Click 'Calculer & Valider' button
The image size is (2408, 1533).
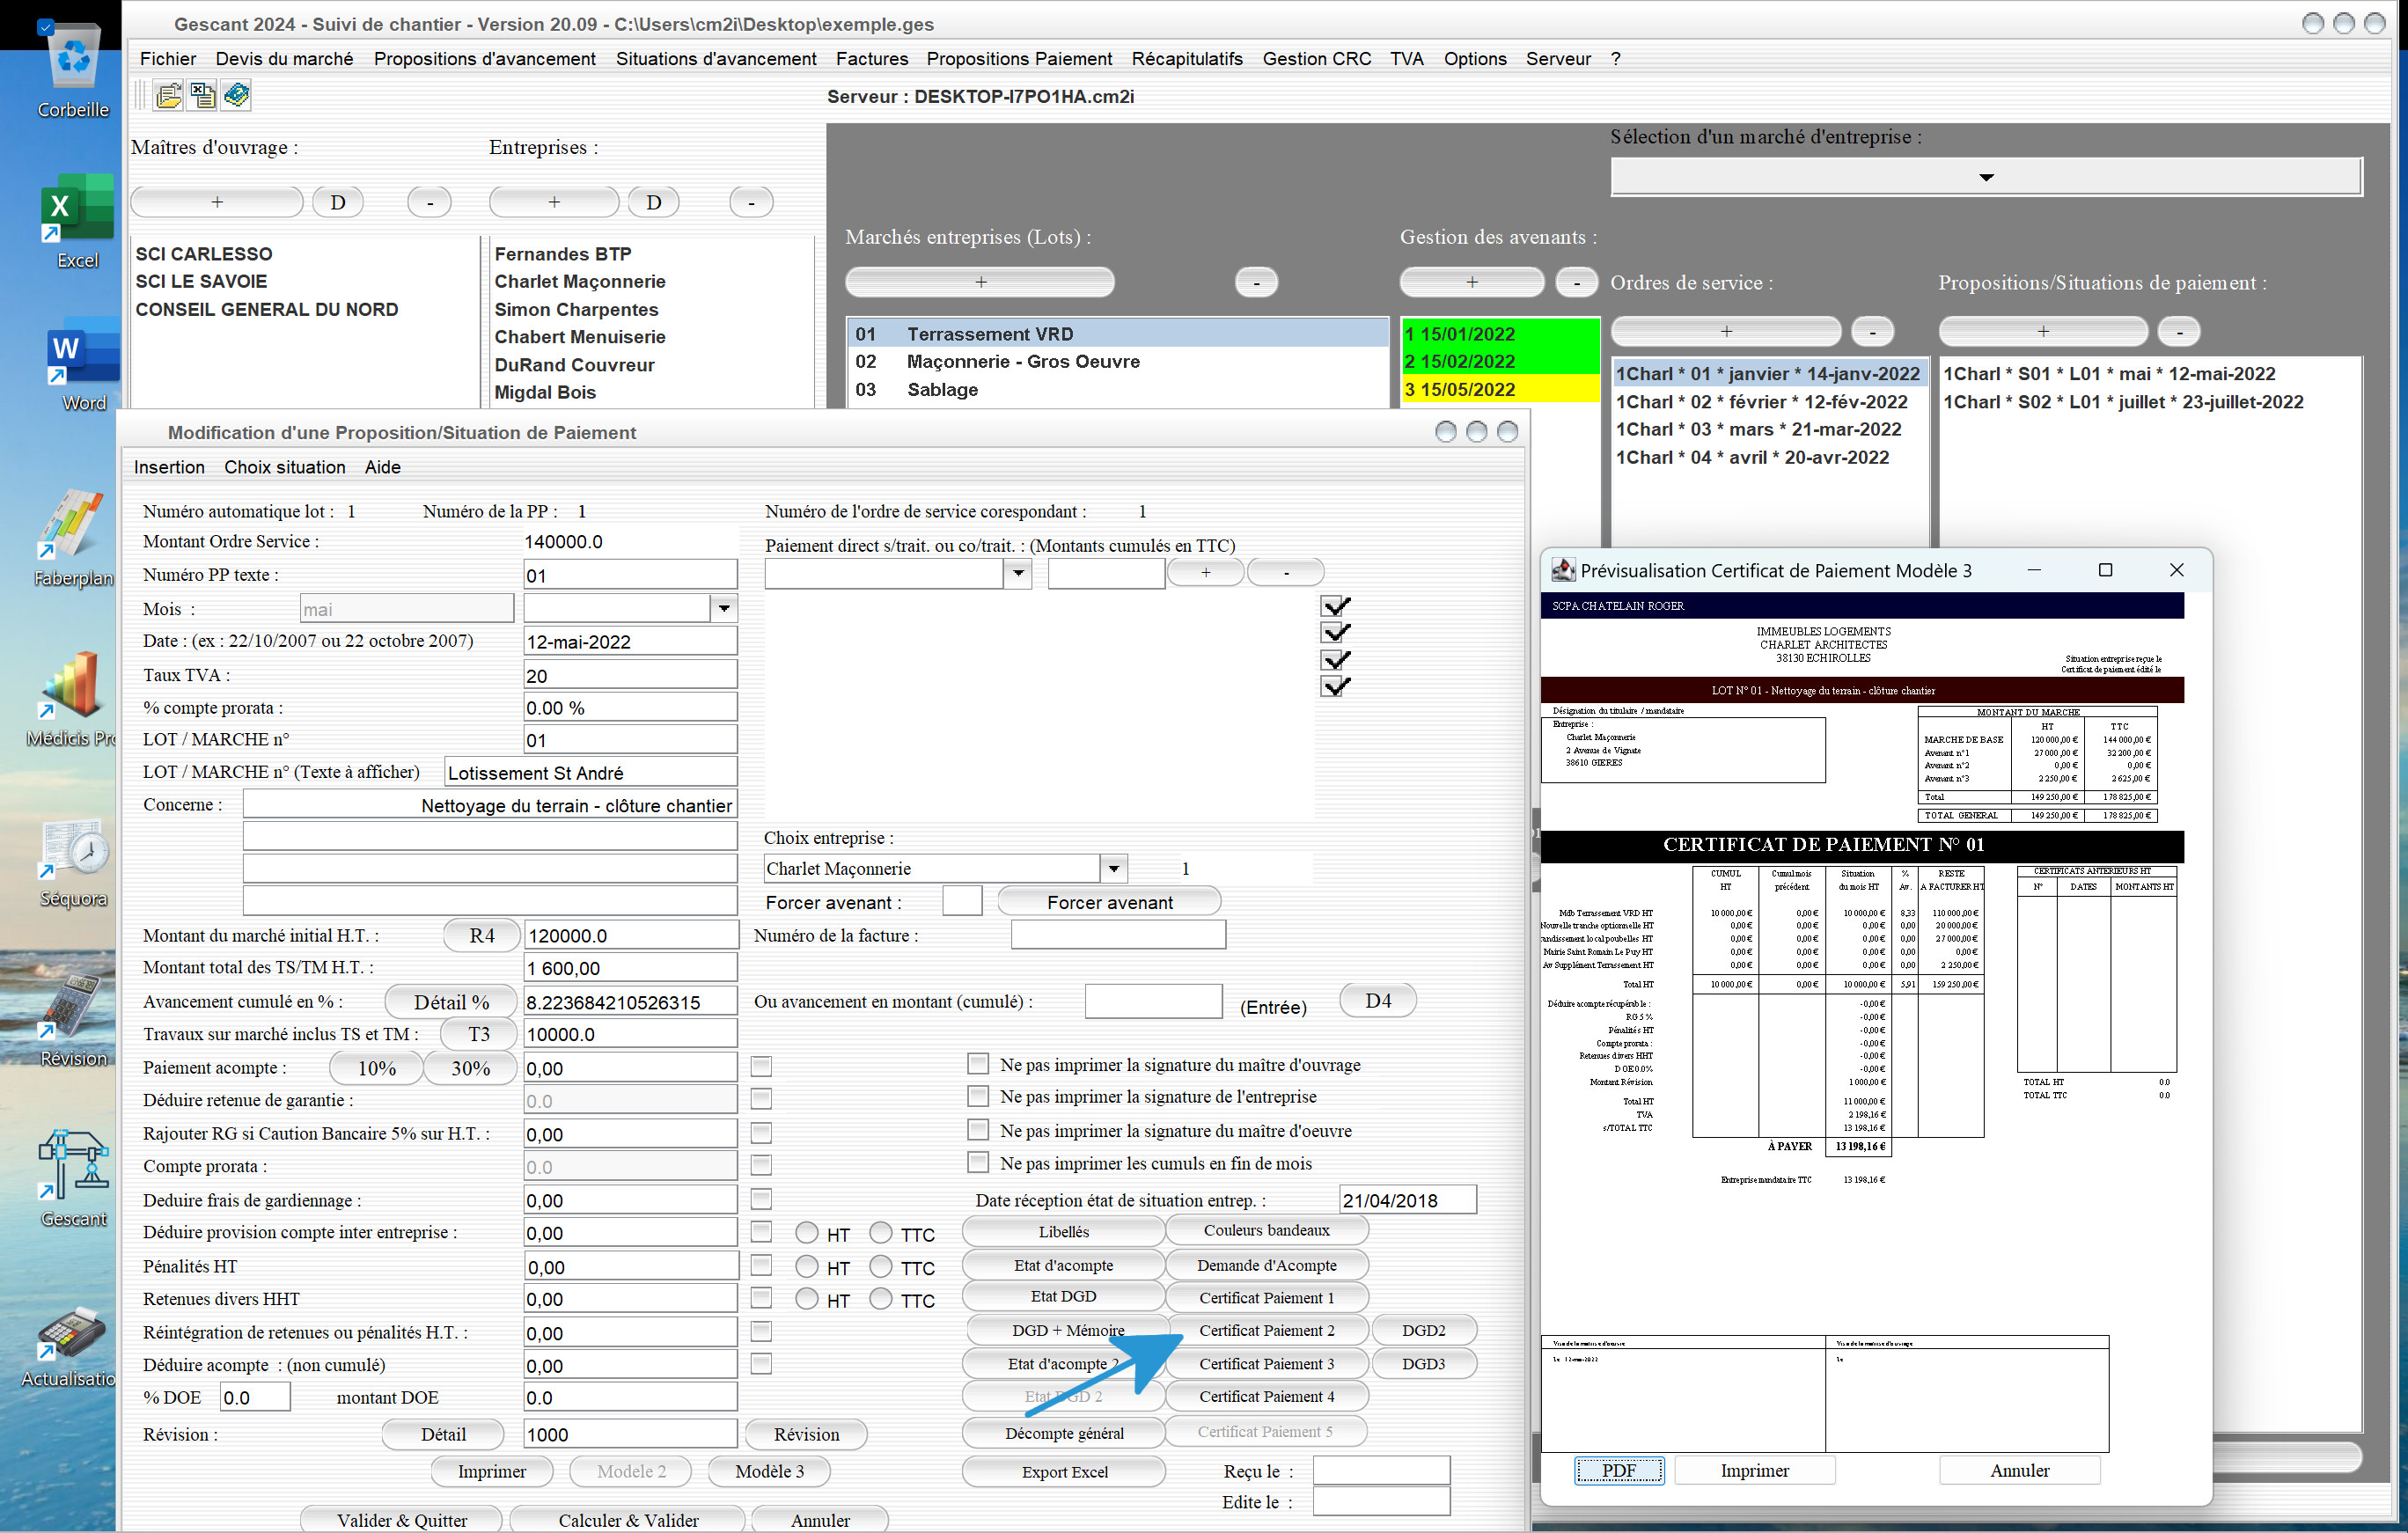coord(628,1519)
